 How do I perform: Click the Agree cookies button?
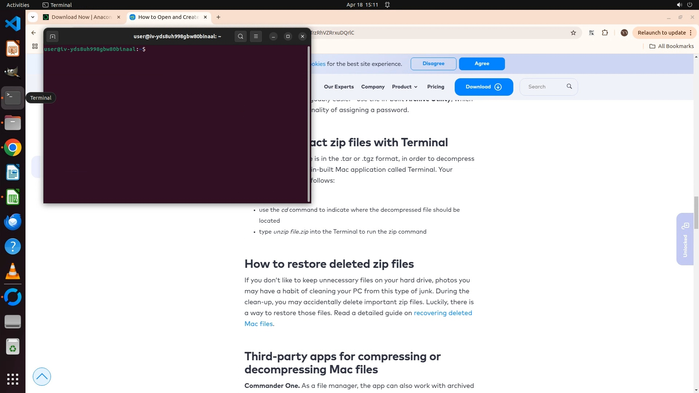(x=482, y=64)
